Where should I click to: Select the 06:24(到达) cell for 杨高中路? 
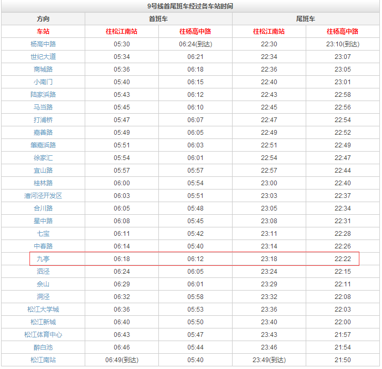(195, 44)
